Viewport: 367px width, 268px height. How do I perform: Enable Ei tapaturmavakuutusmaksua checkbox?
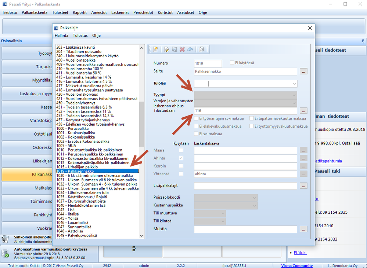(x=251, y=118)
